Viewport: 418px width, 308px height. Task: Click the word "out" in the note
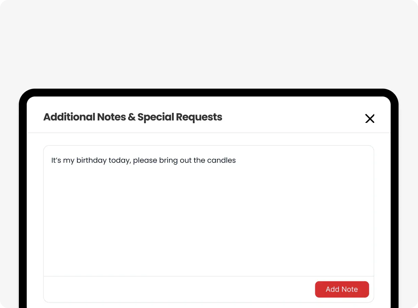point(186,161)
